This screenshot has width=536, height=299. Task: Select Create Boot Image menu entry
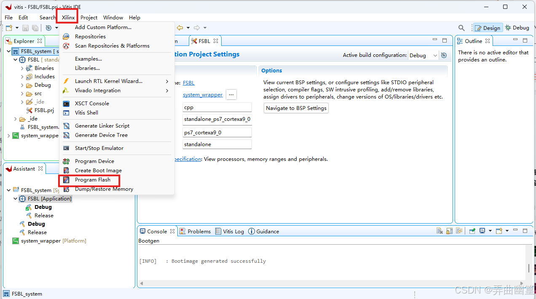[117, 171]
